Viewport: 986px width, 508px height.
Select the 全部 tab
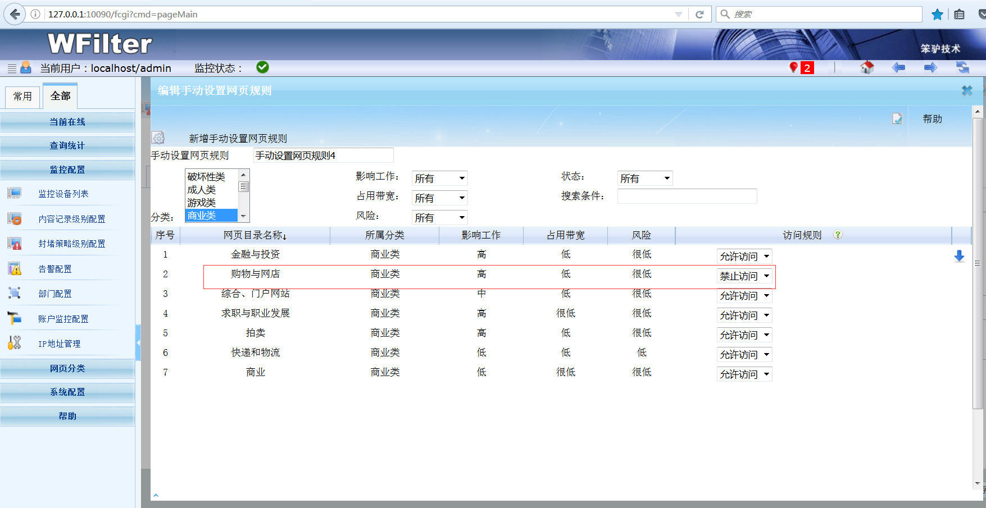(x=60, y=96)
